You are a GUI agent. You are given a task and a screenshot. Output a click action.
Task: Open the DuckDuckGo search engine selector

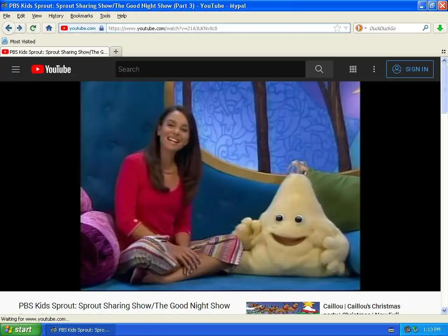361,28
